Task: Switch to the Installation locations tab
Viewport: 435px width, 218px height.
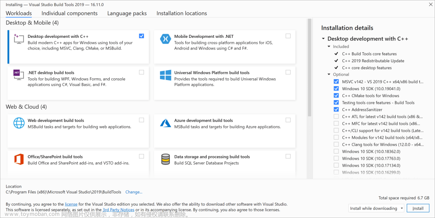Action: coord(182,13)
